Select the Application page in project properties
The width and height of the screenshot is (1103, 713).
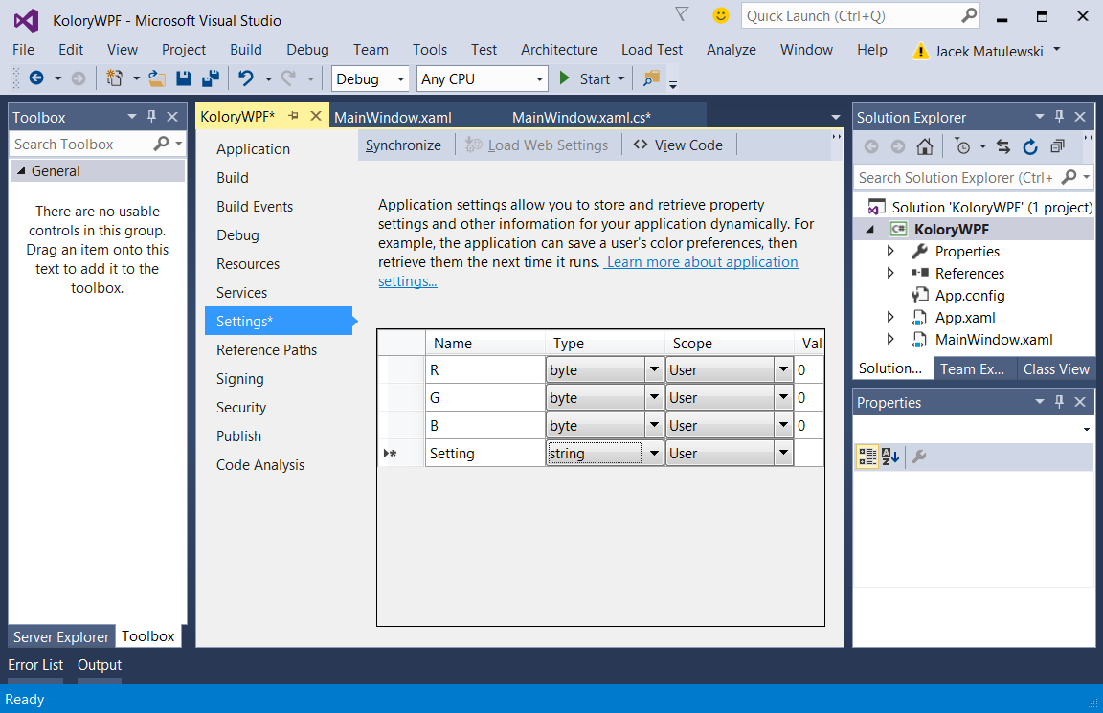pos(253,149)
